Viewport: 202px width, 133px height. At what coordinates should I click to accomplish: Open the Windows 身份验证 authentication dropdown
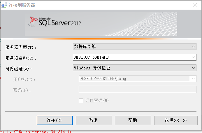point(135,68)
